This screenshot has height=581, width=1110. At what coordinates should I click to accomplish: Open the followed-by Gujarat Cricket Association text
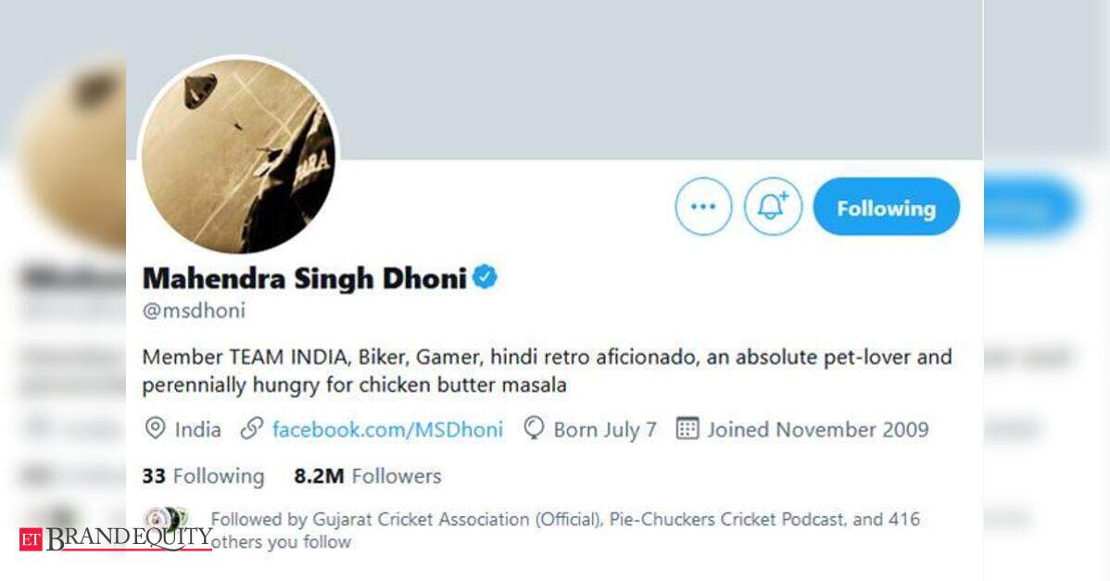click(565, 530)
